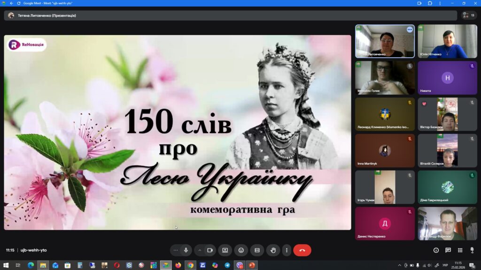The height and width of the screenshot is (270, 481).
Task: Open options on Тетяна Литовченко's video tile
Action: click(410, 30)
